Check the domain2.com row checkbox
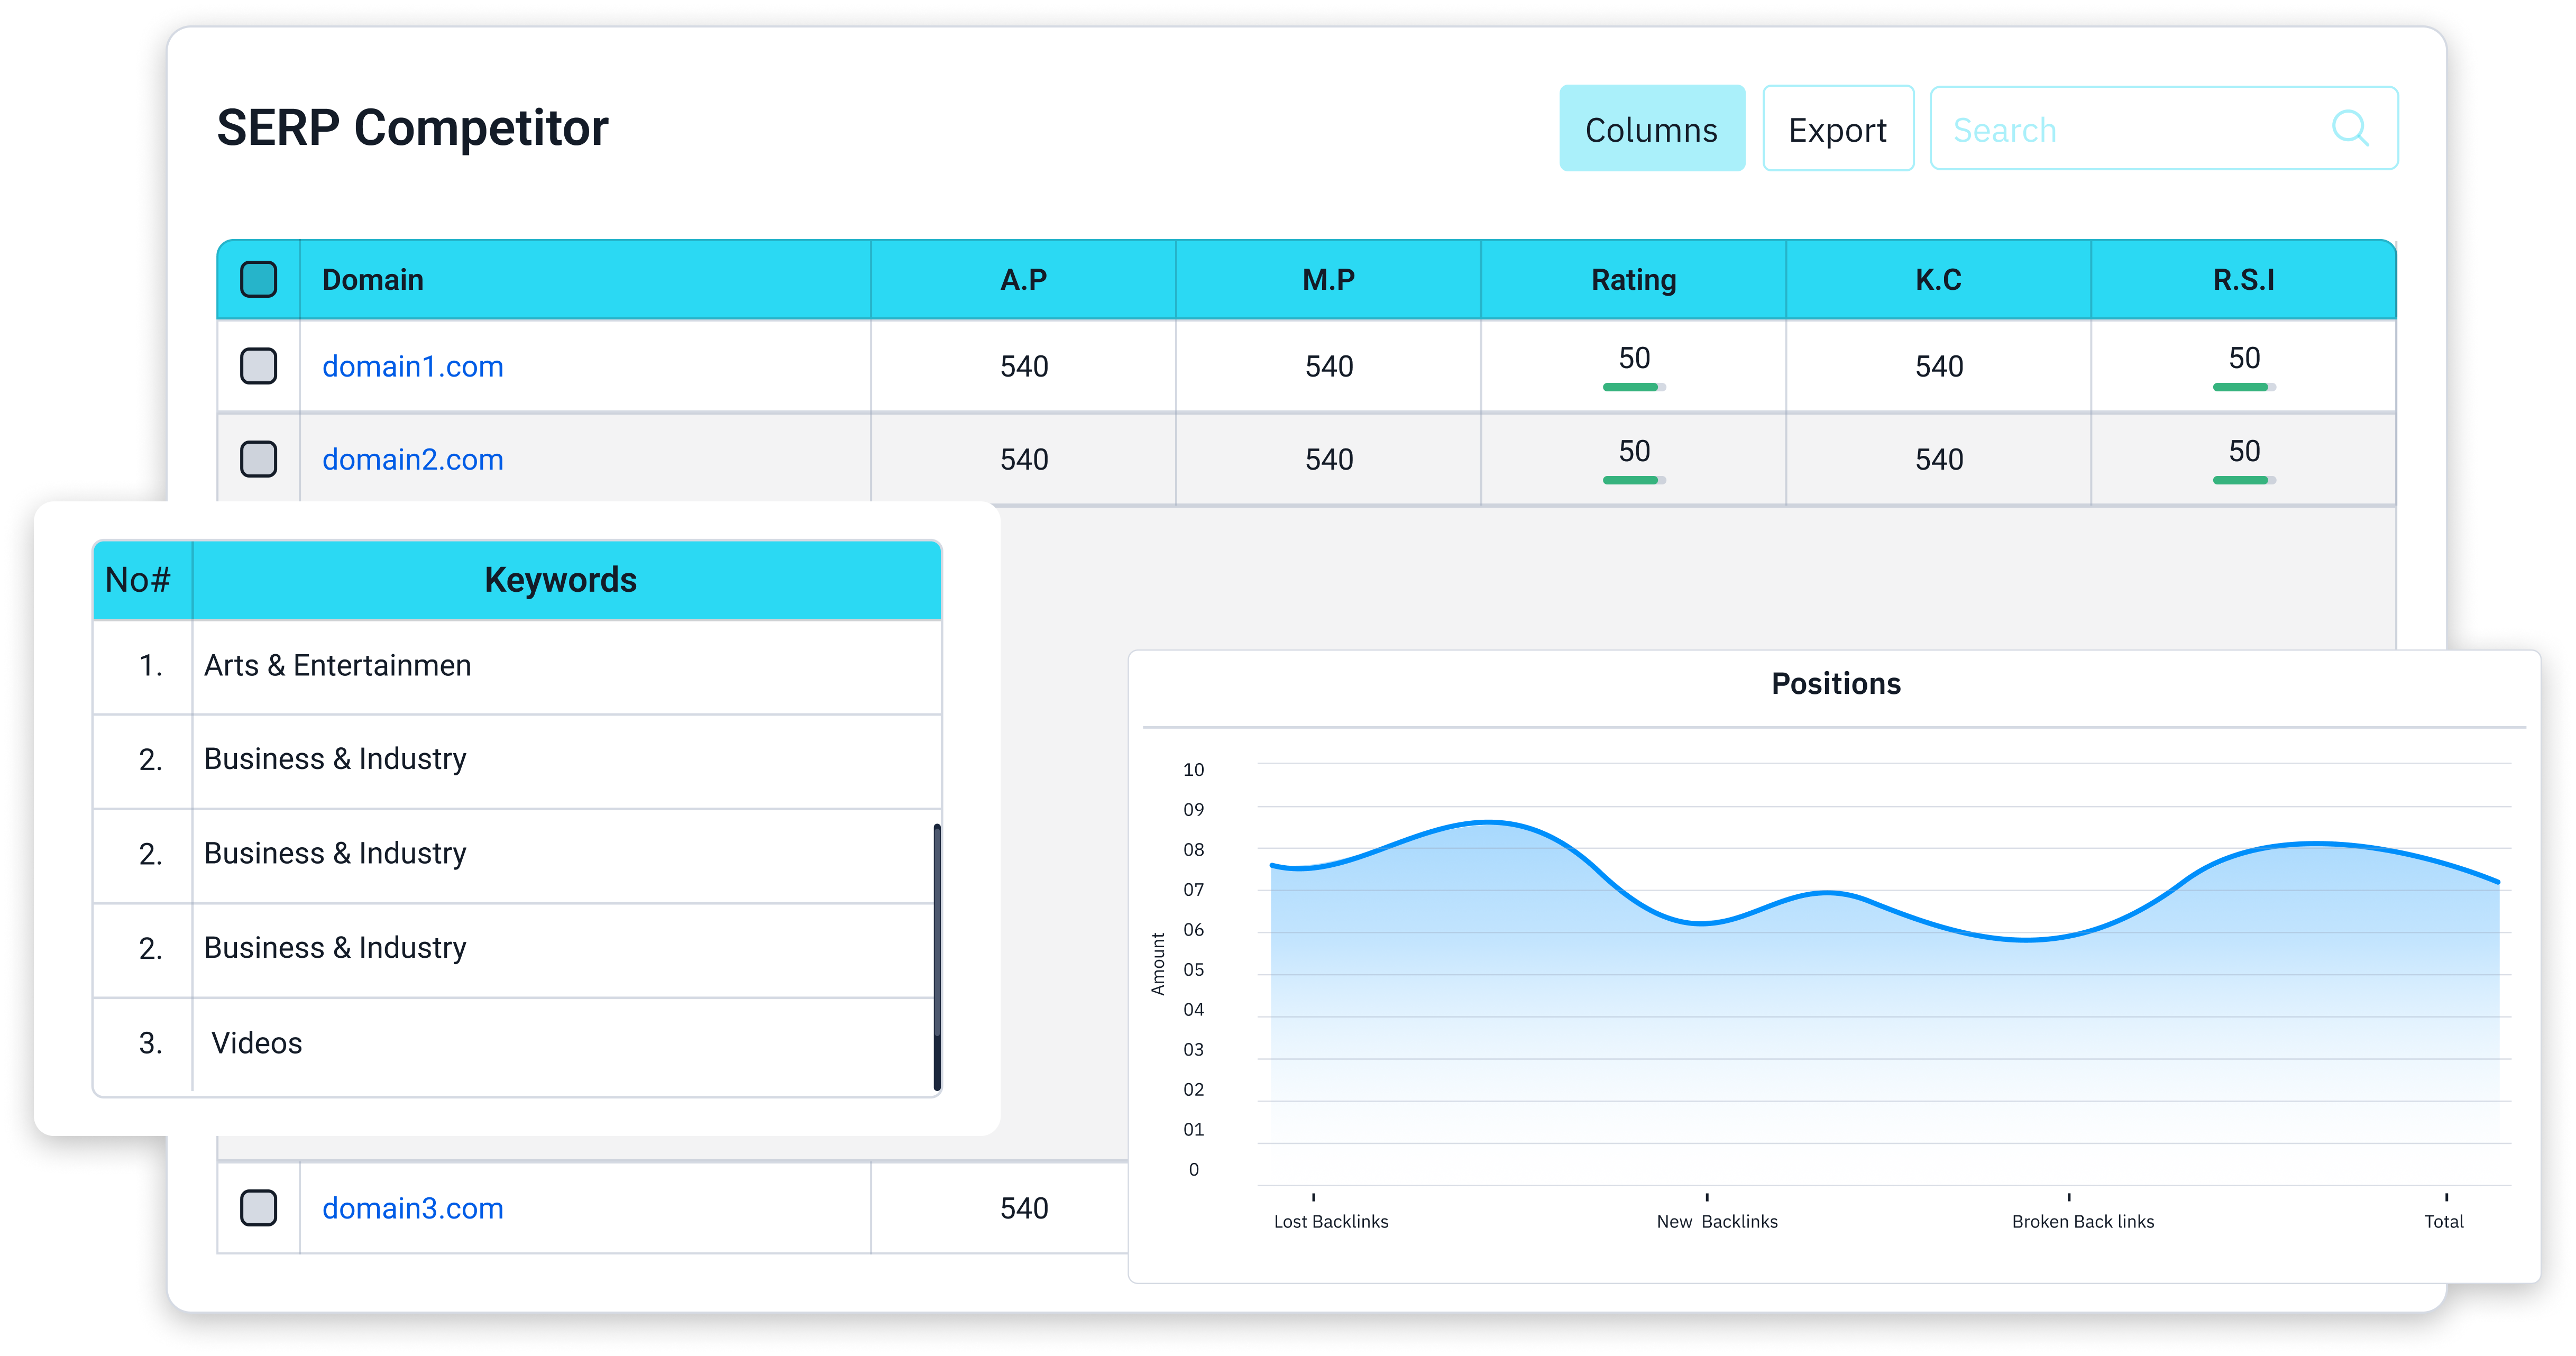 pos(259,459)
